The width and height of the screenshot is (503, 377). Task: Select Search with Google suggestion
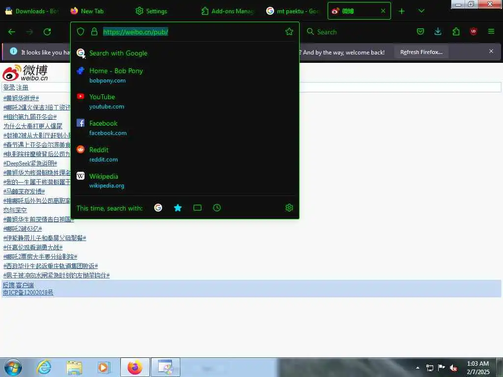[x=185, y=53]
